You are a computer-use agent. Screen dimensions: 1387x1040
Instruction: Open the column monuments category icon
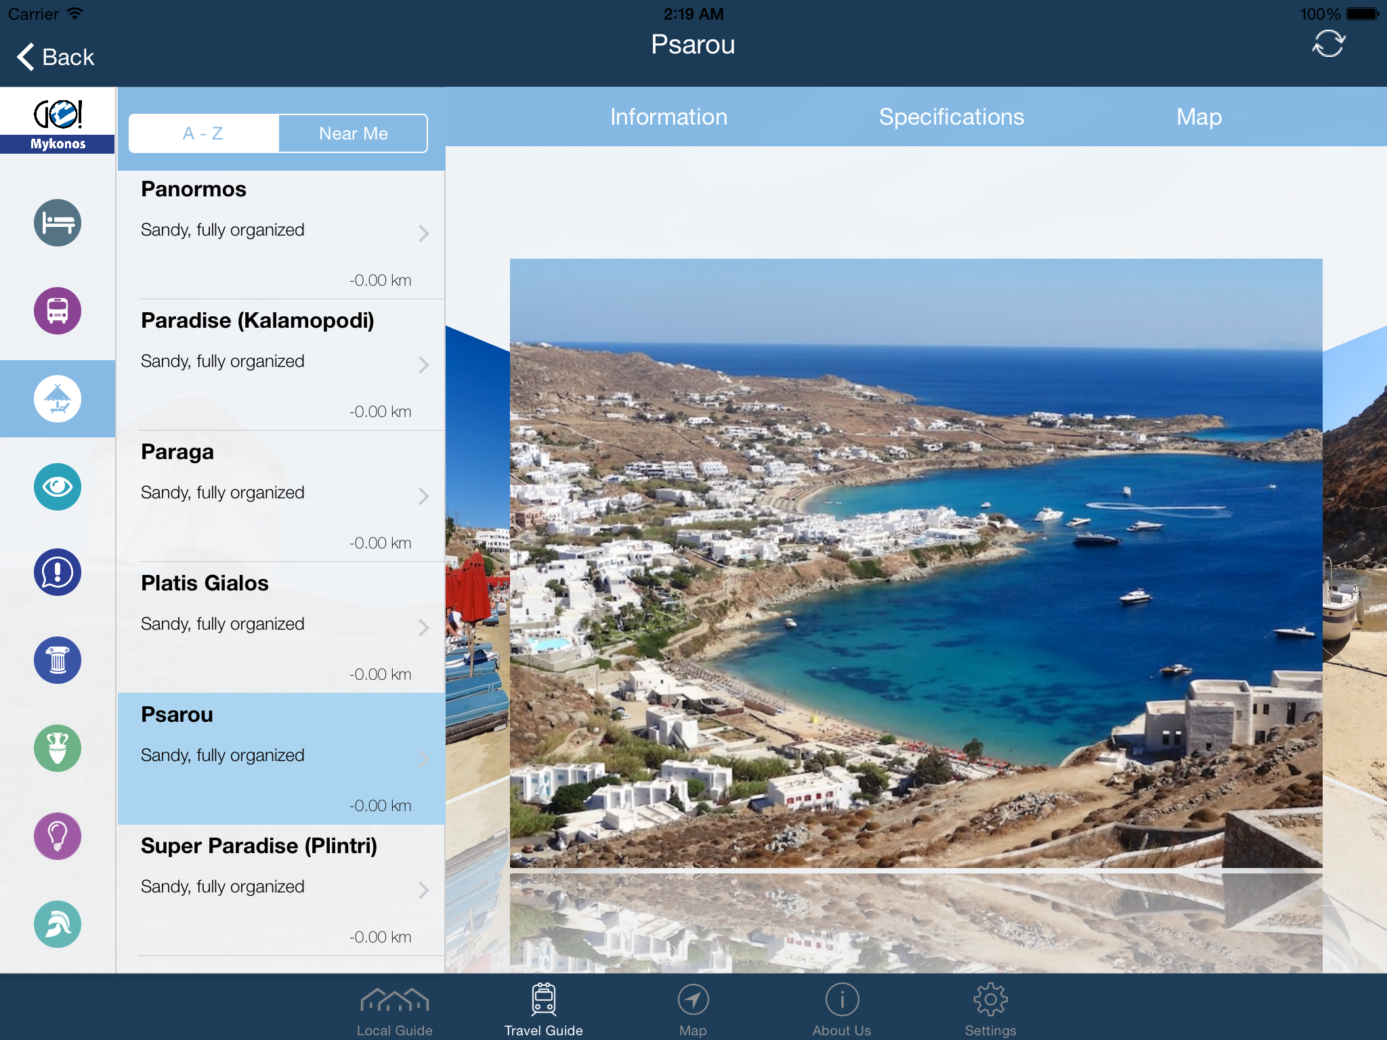pos(58,660)
